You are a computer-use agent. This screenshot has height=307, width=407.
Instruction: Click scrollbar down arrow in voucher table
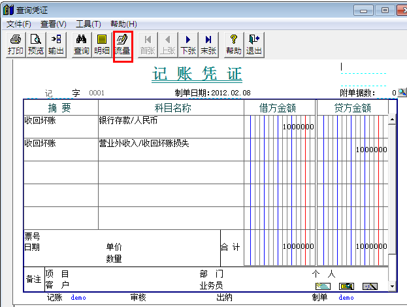click(x=392, y=287)
